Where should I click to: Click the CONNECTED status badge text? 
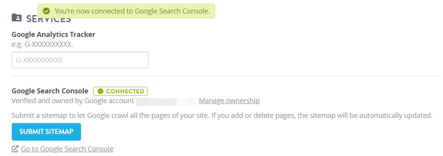tap(125, 91)
